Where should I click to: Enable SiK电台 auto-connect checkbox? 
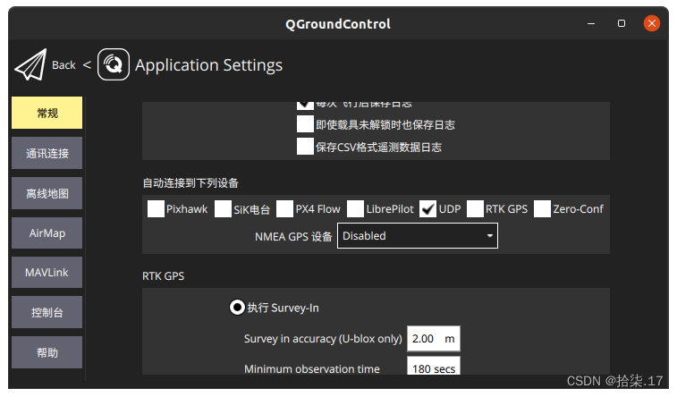click(223, 209)
